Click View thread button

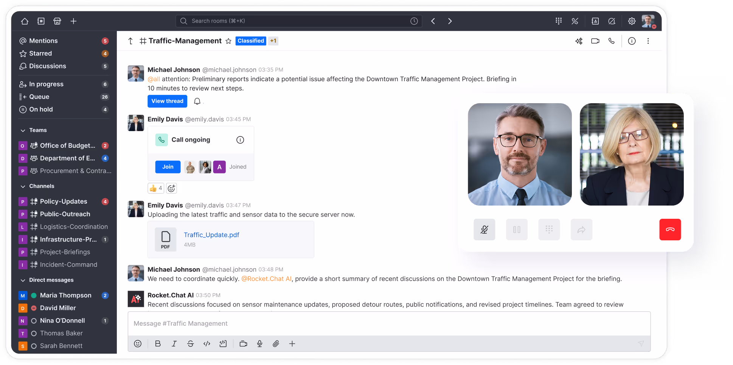click(167, 101)
